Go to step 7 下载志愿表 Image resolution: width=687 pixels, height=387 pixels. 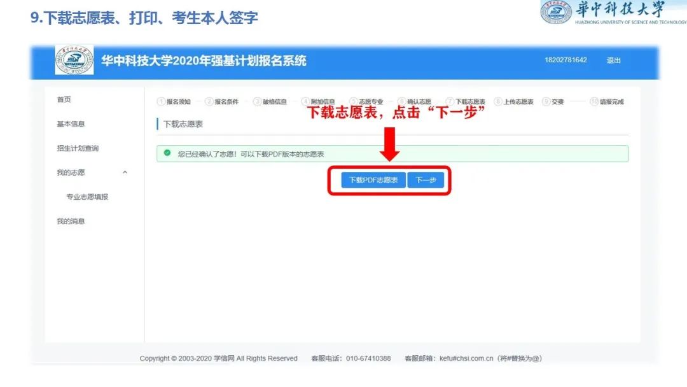click(466, 102)
